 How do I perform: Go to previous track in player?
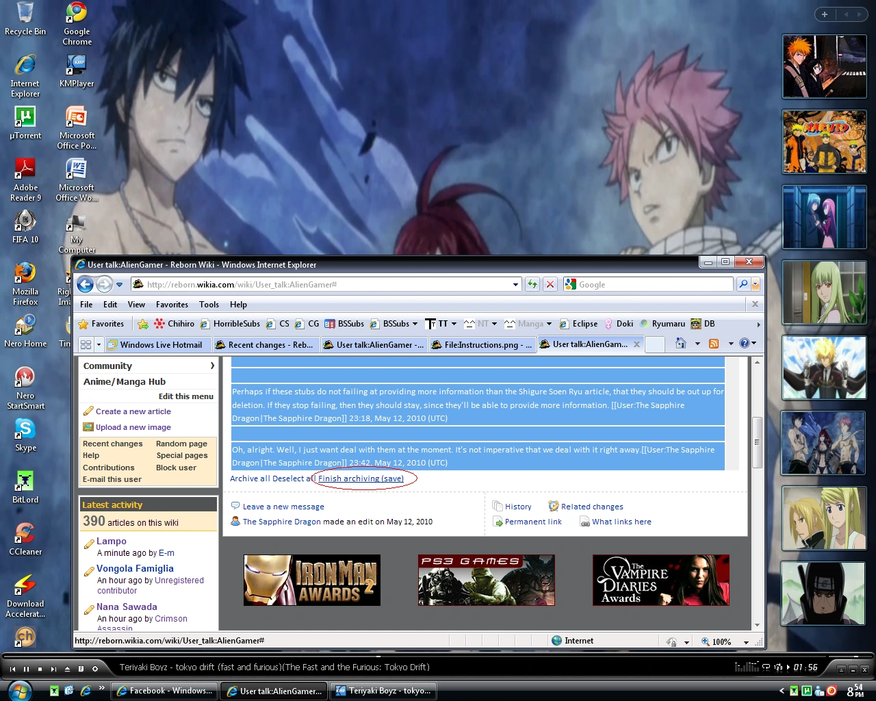(x=12, y=669)
